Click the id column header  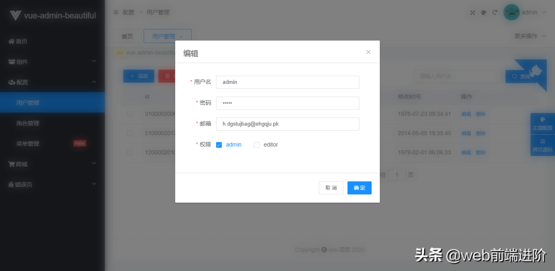147,97
